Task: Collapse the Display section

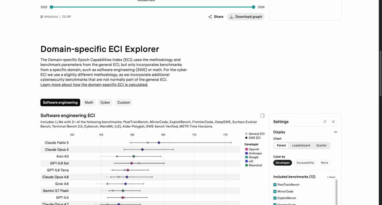Action: pyautogui.click(x=335, y=132)
